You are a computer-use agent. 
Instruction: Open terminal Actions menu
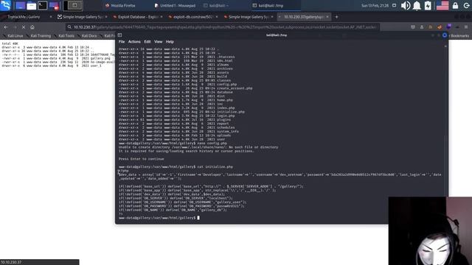click(134, 42)
